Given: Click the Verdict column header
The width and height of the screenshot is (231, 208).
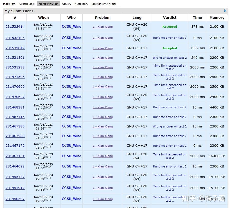Looking at the screenshot, I should (170, 17).
